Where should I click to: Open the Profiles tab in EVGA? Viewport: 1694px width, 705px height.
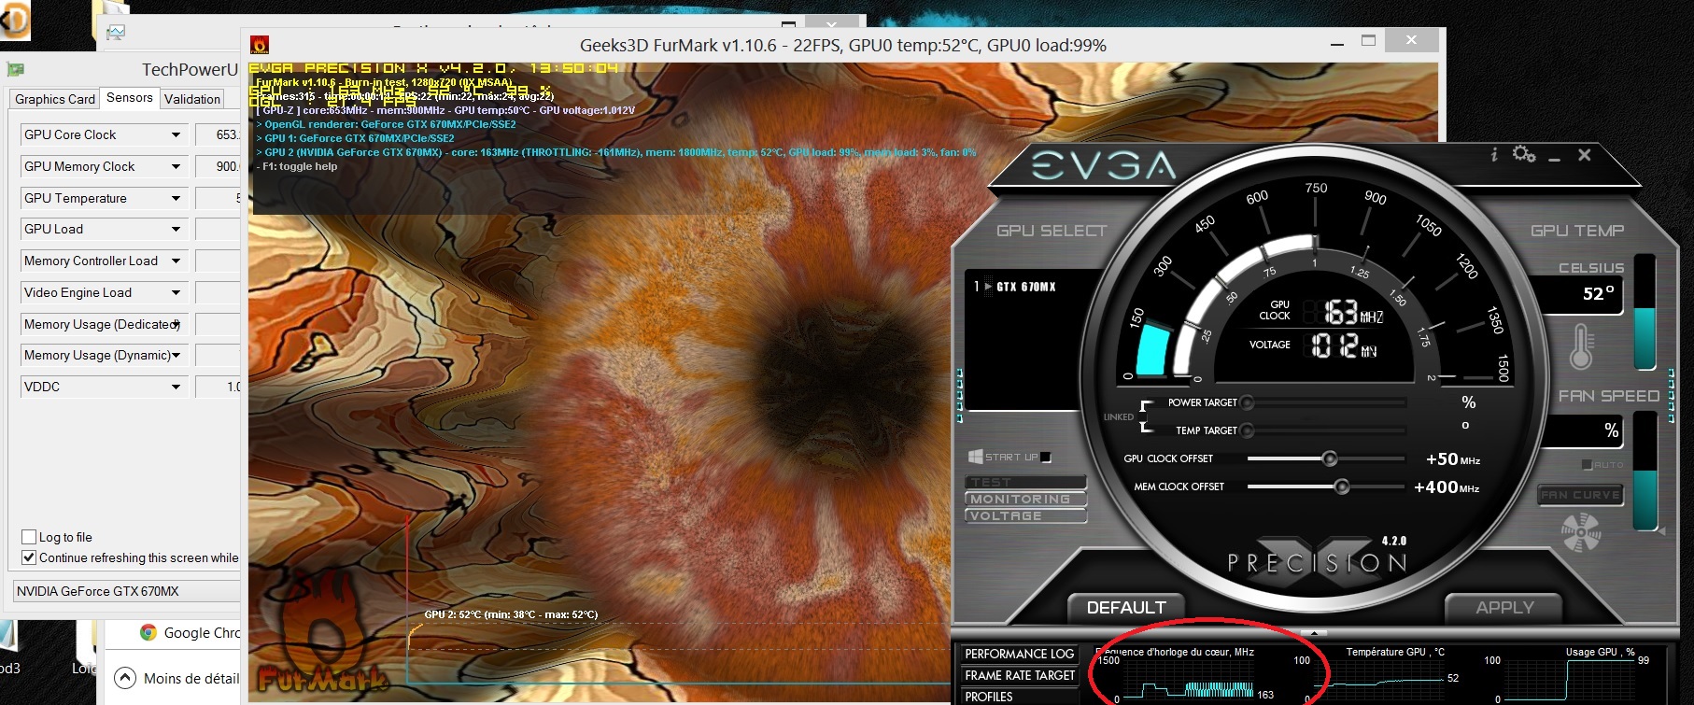pos(1020,697)
